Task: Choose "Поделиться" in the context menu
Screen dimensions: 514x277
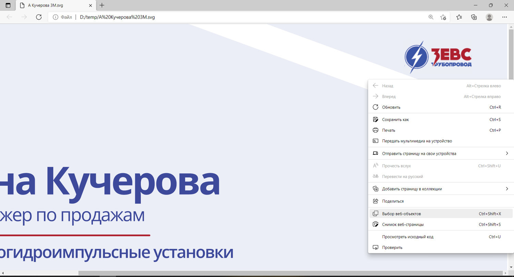Action: tap(441, 201)
